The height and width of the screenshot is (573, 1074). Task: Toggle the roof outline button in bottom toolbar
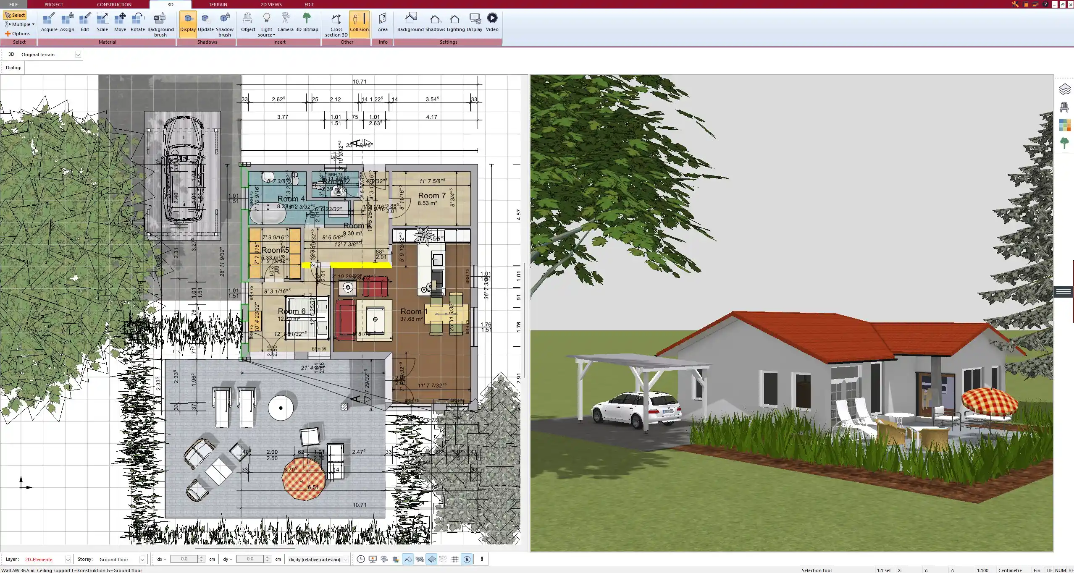[407, 559]
